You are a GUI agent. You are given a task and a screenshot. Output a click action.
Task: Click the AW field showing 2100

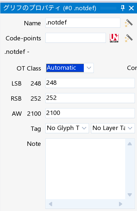pyautogui.click(x=90, y=113)
